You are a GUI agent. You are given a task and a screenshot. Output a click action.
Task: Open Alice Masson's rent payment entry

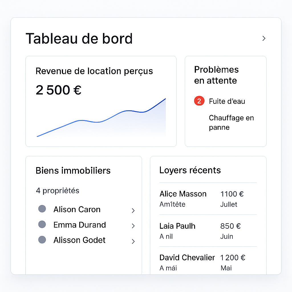tap(208, 199)
